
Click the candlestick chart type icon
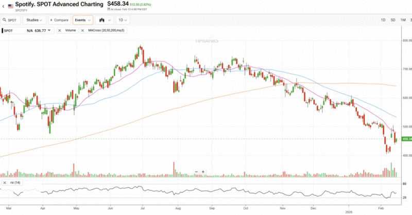(102, 20)
